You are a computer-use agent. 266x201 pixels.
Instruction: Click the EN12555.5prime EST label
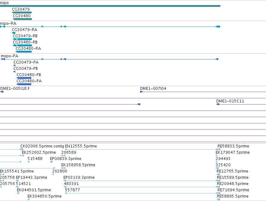pyautogui.click(x=81, y=146)
